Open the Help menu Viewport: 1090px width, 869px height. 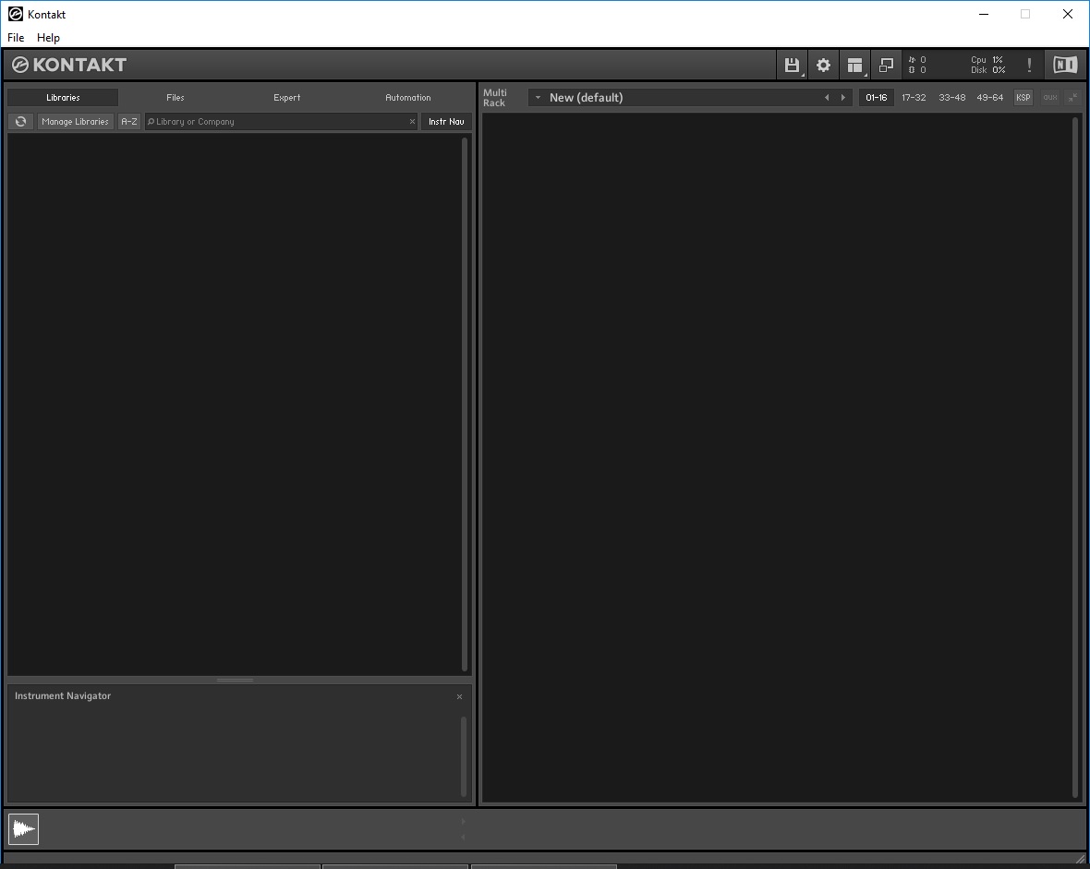point(48,38)
